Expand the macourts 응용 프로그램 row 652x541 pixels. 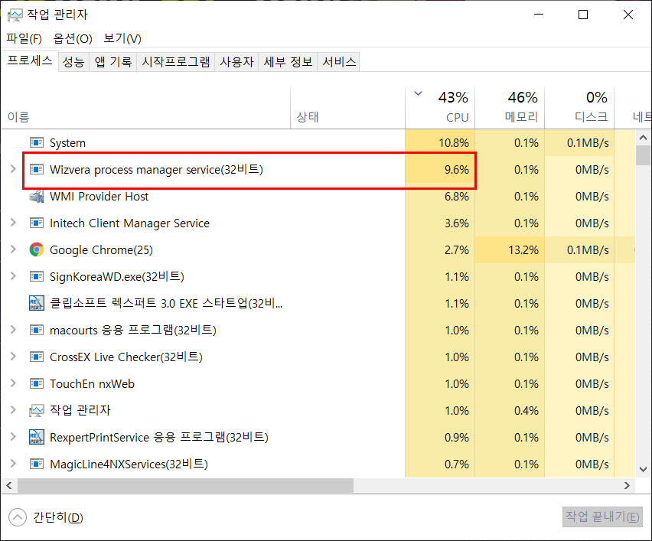pyautogui.click(x=13, y=329)
